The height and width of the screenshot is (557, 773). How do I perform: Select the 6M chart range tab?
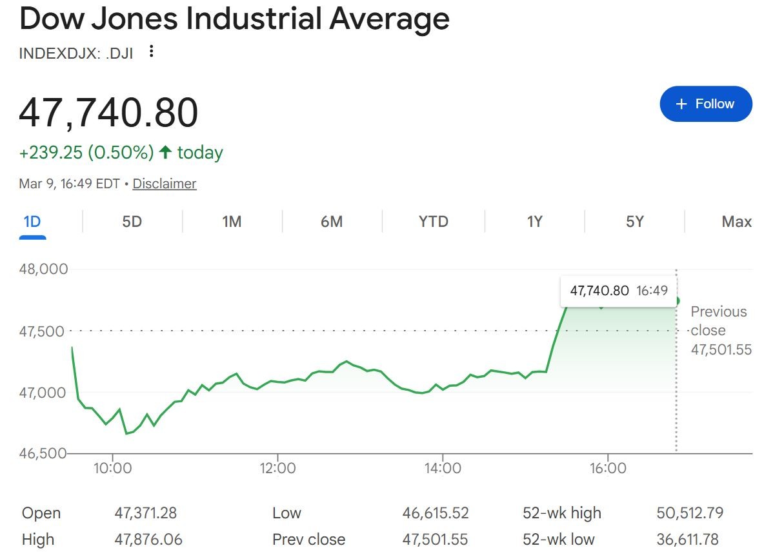tap(332, 222)
